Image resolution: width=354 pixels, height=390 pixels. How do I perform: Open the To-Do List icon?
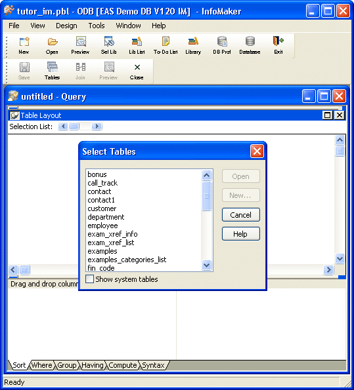[166, 41]
